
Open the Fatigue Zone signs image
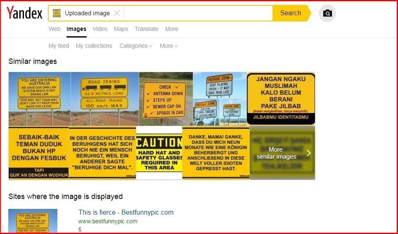220,99
